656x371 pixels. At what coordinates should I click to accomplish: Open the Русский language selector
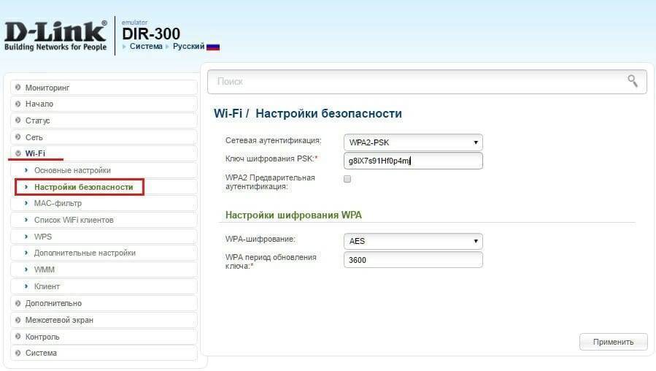[189, 47]
